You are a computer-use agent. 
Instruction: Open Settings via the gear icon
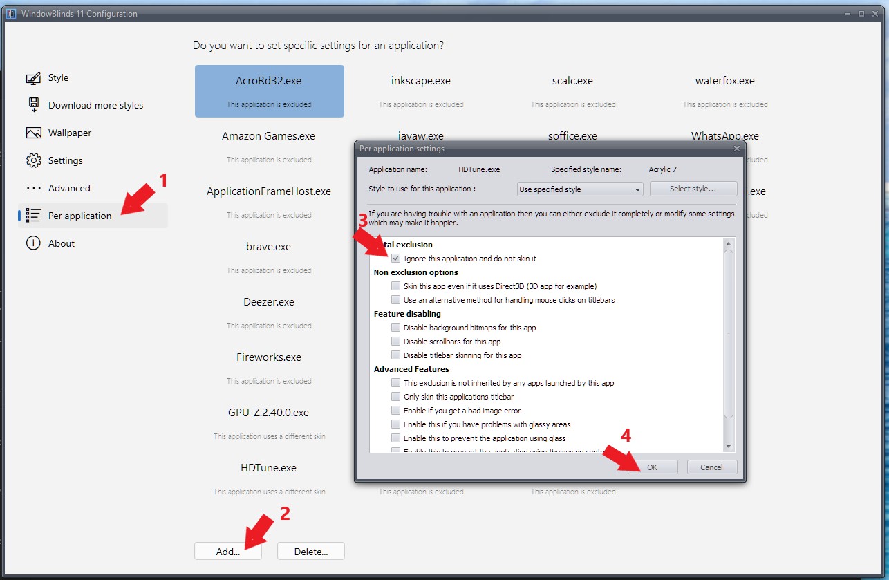[x=33, y=160]
